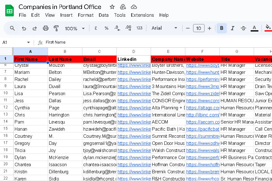Image resolution: width=272 pixels, height=181 pixels.
Task: Select column D header
Action: point(134,52)
